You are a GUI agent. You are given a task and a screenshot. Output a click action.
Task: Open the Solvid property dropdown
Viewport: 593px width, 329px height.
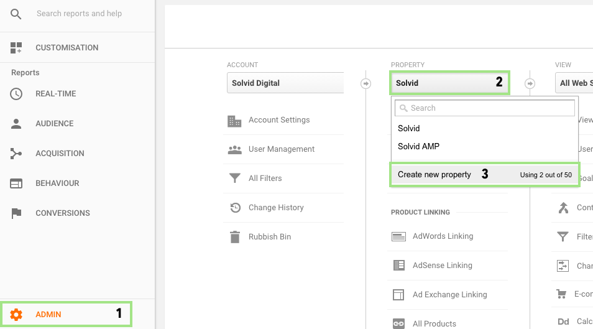click(449, 83)
